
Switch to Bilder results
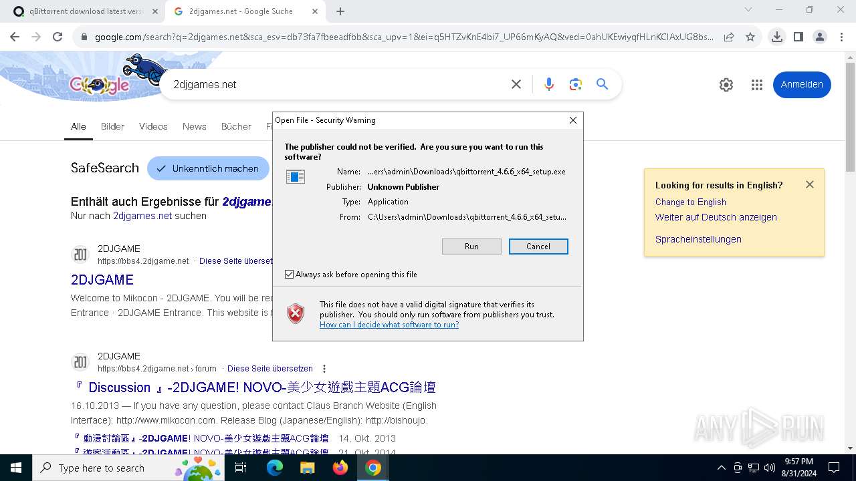tap(112, 126)
